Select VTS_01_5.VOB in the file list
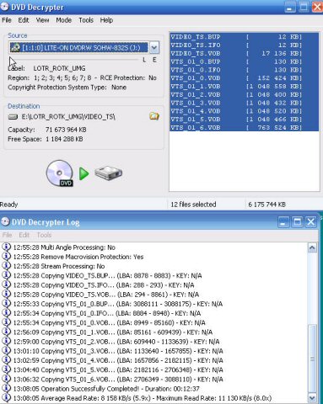The height and width of the screenshot is (404, 323). (x=244, y=120)
